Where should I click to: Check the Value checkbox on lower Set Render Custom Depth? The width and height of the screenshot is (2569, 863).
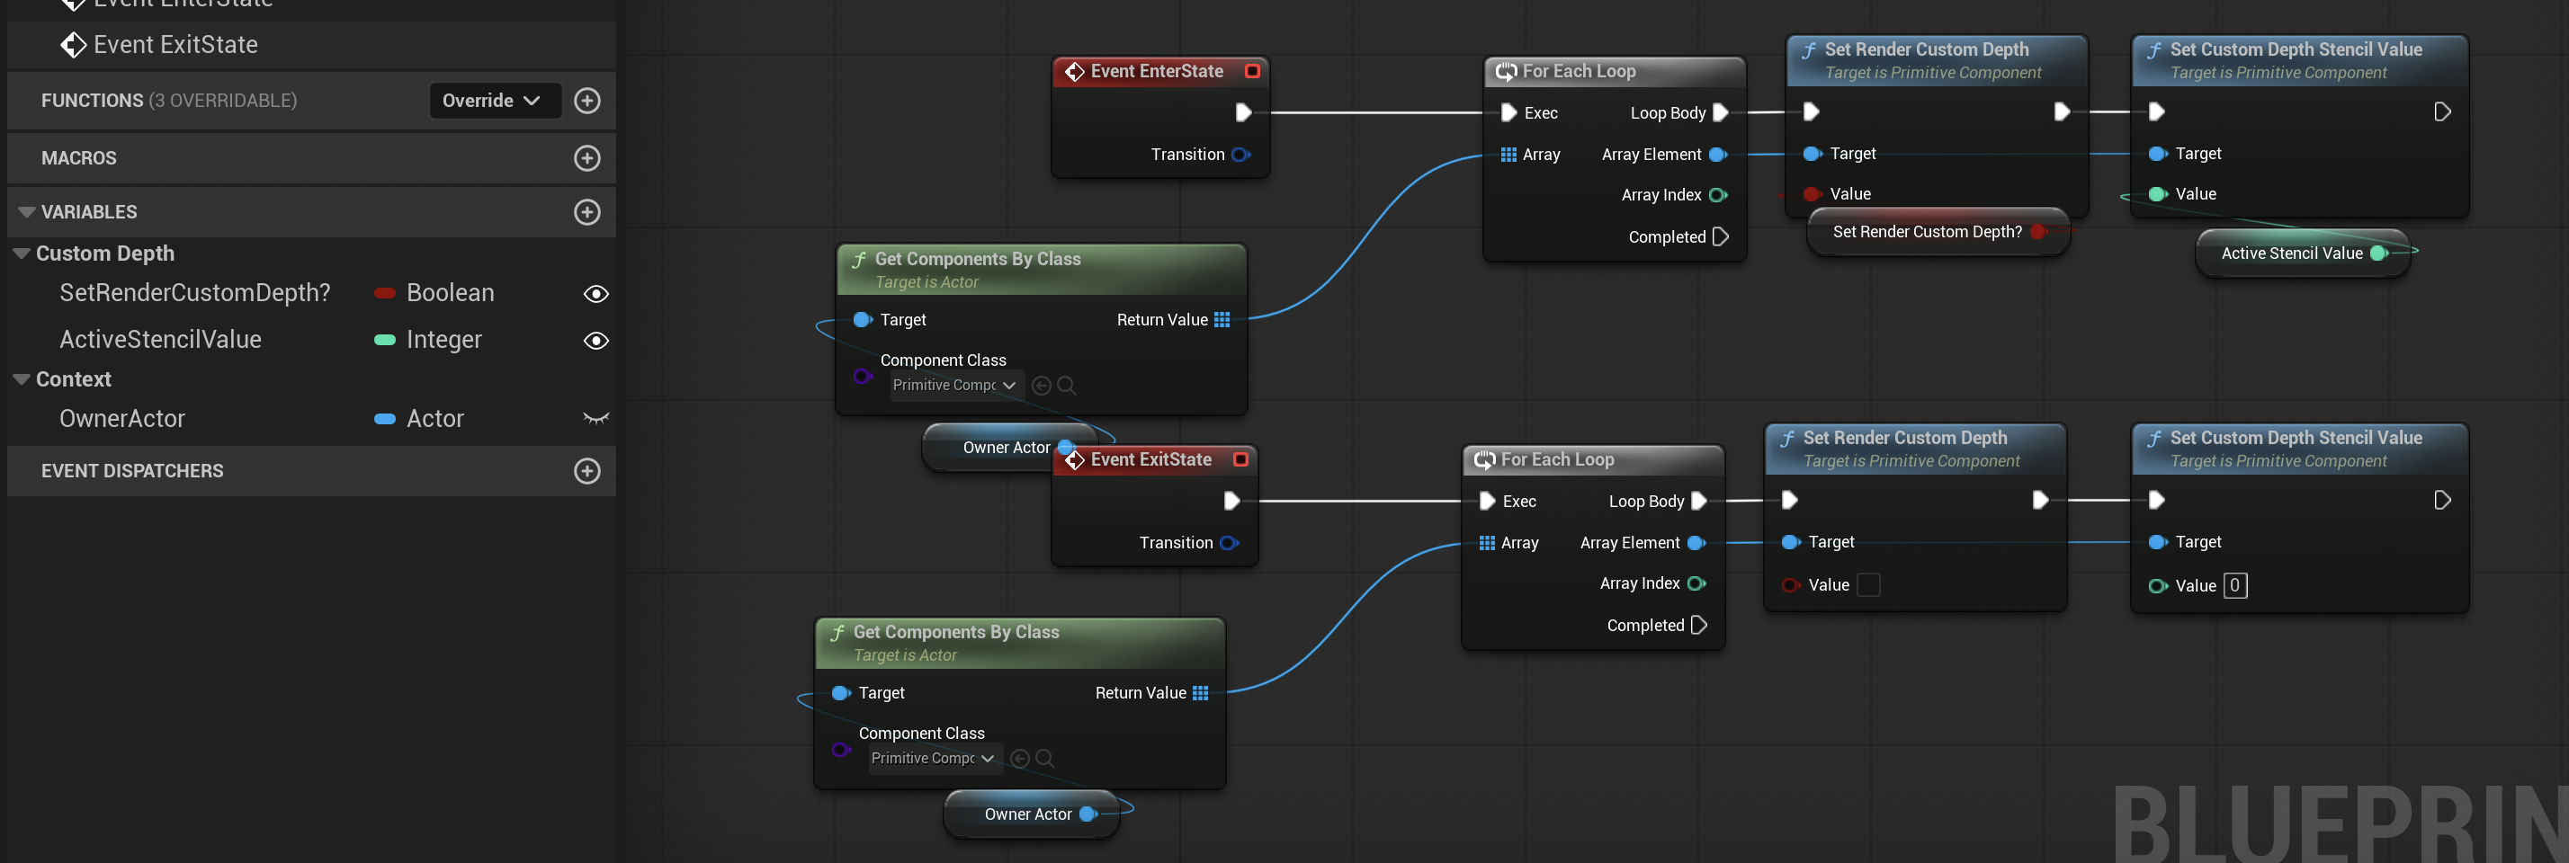click(1868, 585)
